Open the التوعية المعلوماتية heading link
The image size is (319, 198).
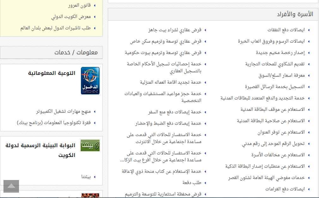[52, 73]
